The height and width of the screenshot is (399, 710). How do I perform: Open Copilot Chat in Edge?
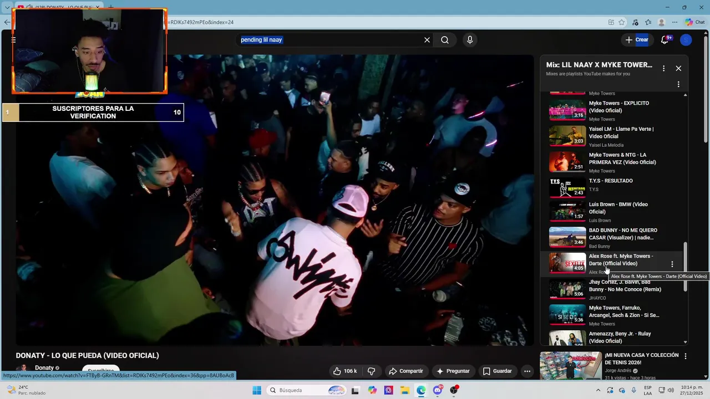click(x=695, y=22)
